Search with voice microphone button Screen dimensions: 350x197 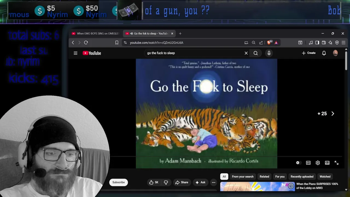click(x=269, y=53)
